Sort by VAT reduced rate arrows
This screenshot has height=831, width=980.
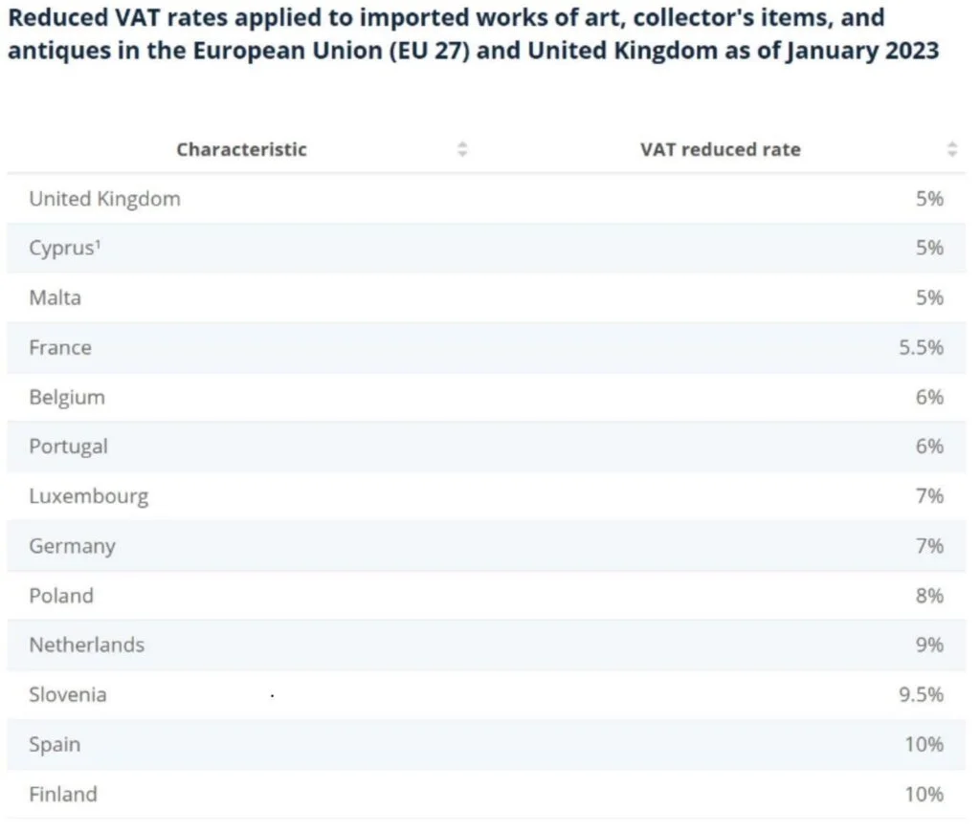(x=951, y=149)
